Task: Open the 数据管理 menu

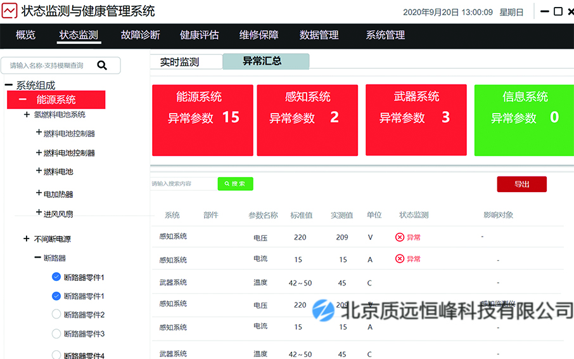Action: (319, 35)
